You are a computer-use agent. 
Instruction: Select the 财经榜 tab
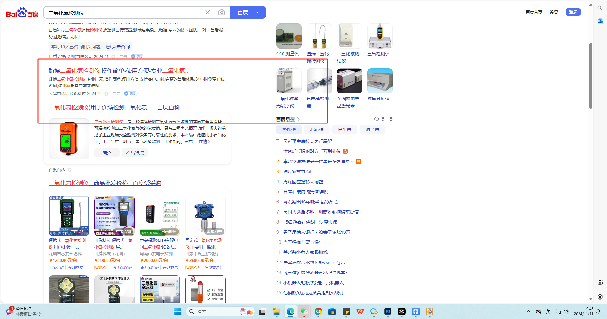click(372, 129)
